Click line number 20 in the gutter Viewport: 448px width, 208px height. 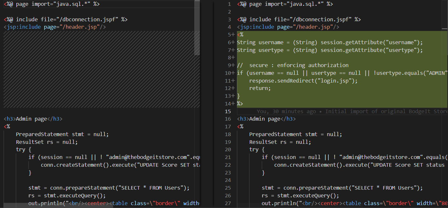click(228, 150)
